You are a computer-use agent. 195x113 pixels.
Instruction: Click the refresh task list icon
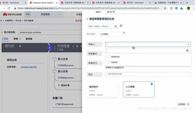tap(121, 26)
